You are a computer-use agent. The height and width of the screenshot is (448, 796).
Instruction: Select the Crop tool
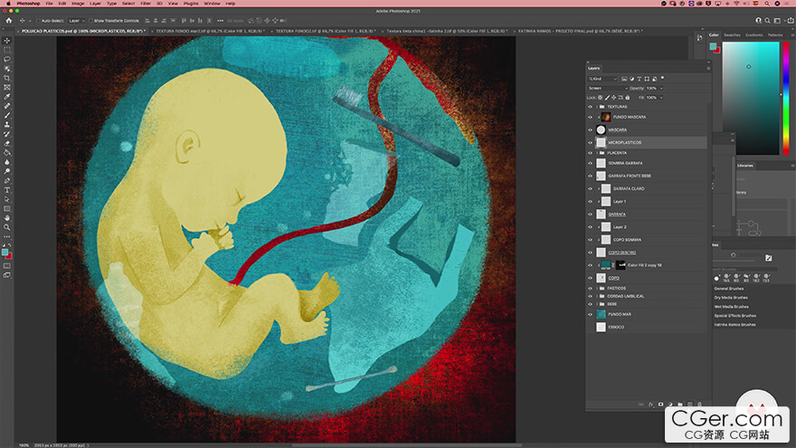tap(7, 78)
